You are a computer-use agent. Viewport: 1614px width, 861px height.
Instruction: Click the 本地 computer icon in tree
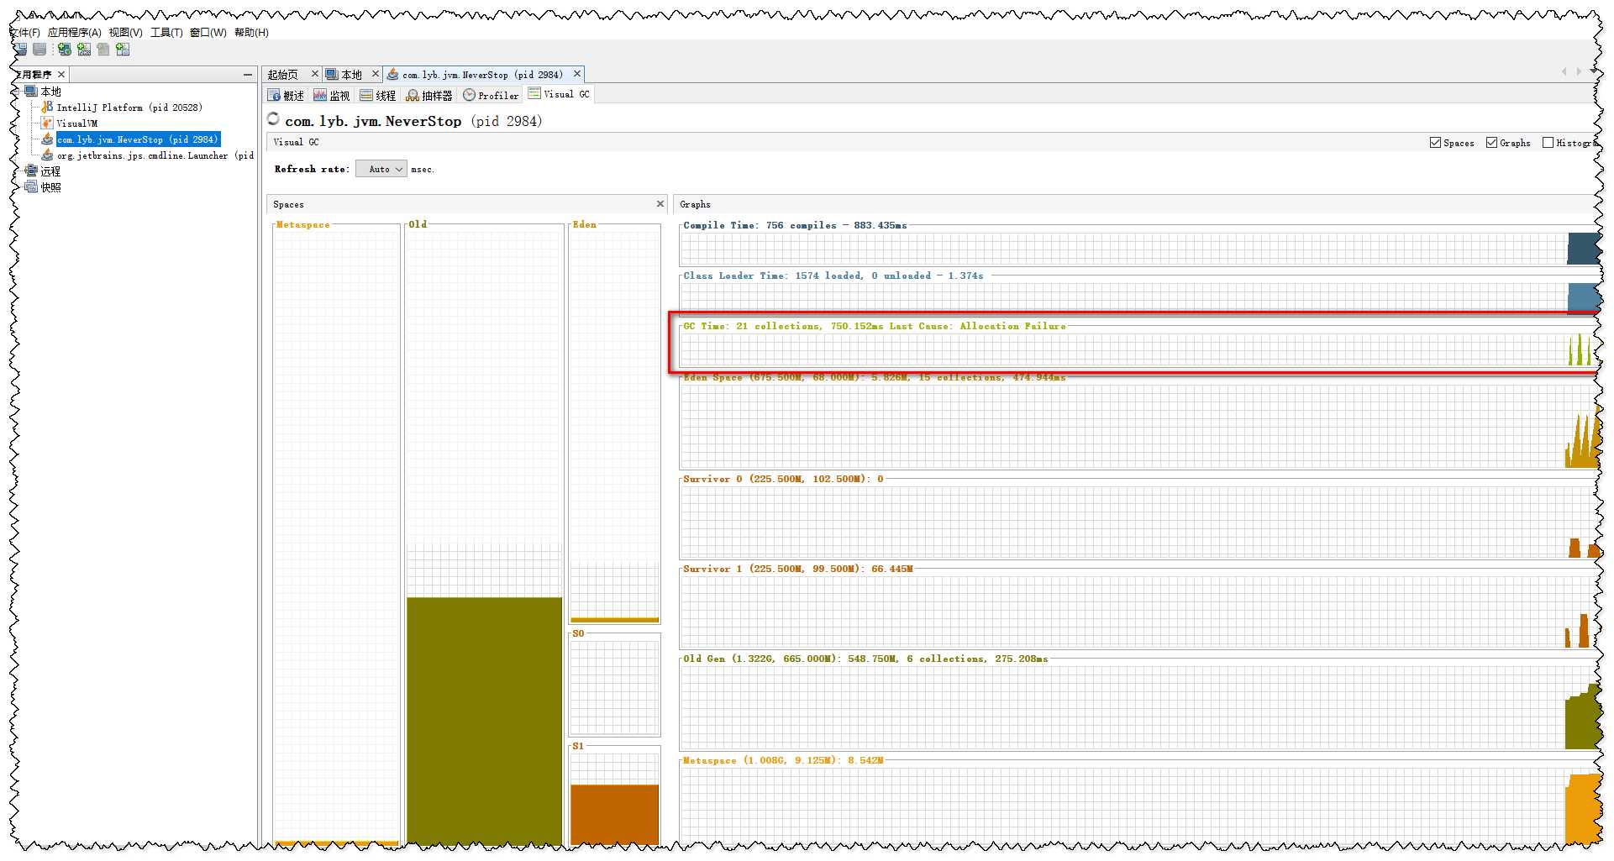click(x=31, y=92)
